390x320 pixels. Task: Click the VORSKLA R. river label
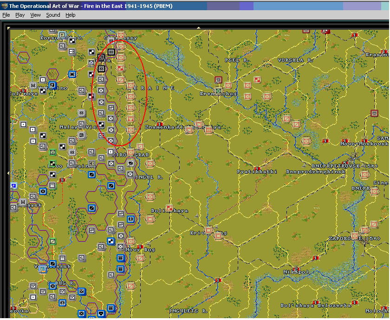(295, 60)
